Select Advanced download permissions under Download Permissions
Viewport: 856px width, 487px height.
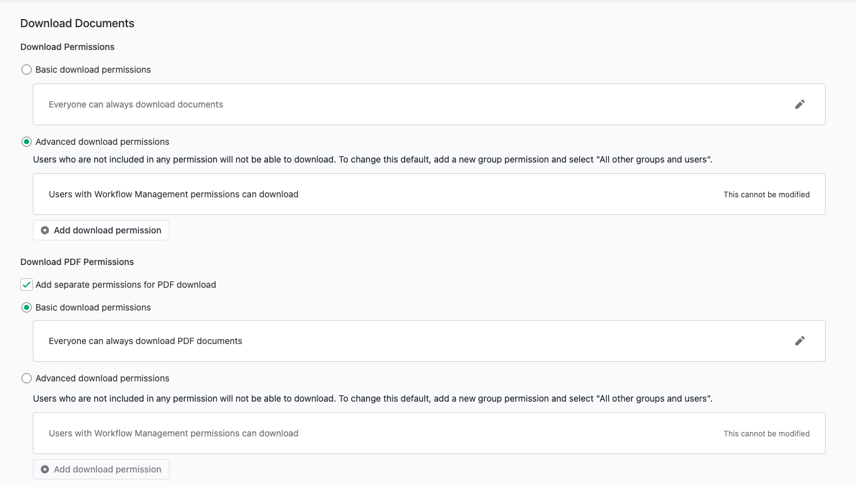27,142
